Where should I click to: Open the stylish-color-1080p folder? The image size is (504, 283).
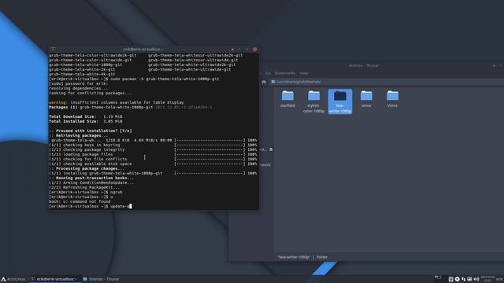tap(313, 101)
